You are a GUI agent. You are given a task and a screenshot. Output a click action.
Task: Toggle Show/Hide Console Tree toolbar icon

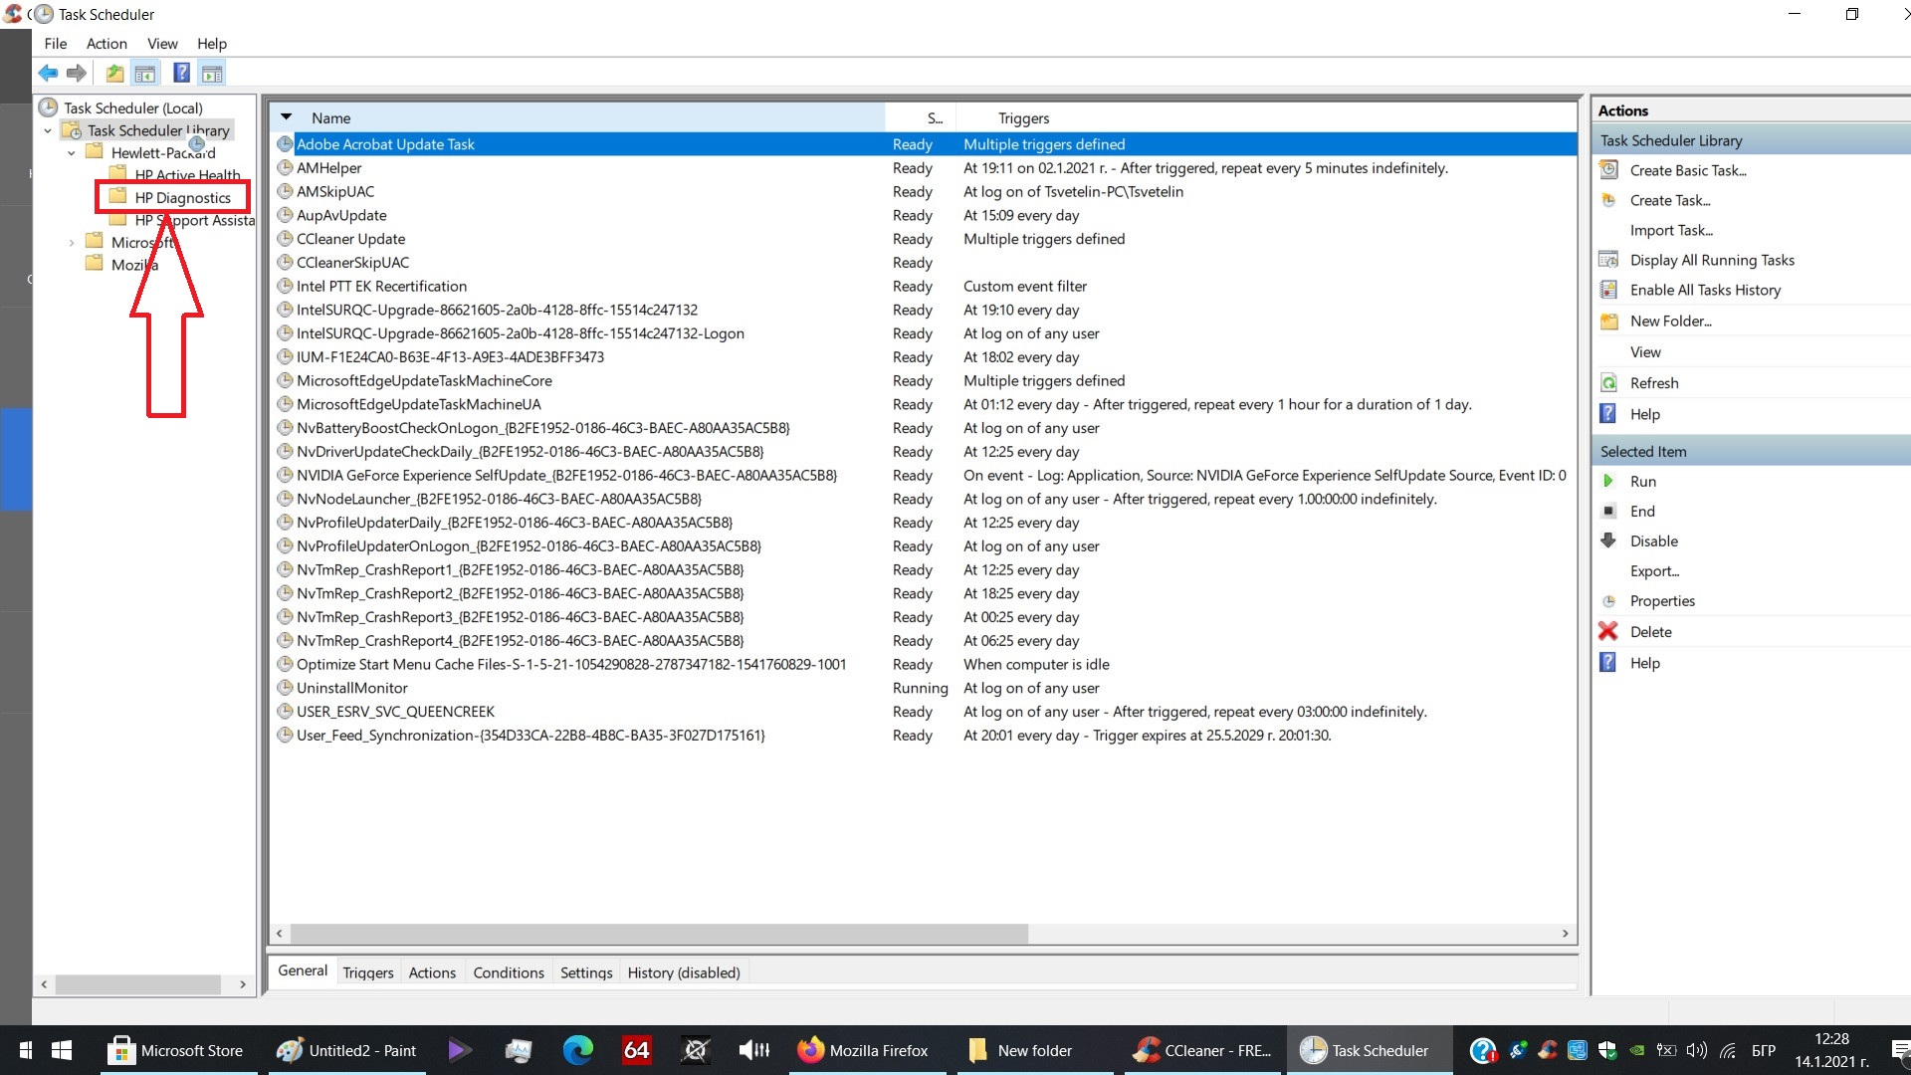(145, 73)
